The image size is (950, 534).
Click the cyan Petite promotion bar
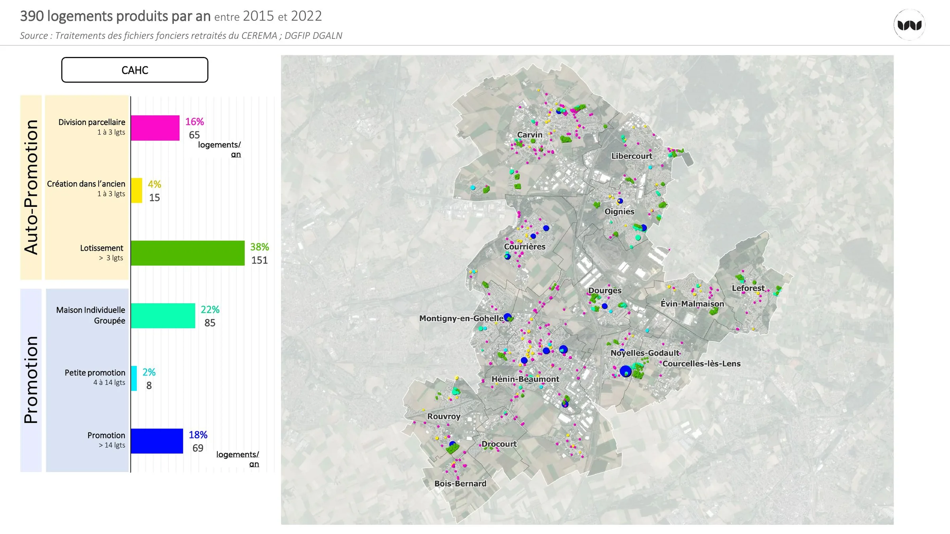(x=134, y=378)
